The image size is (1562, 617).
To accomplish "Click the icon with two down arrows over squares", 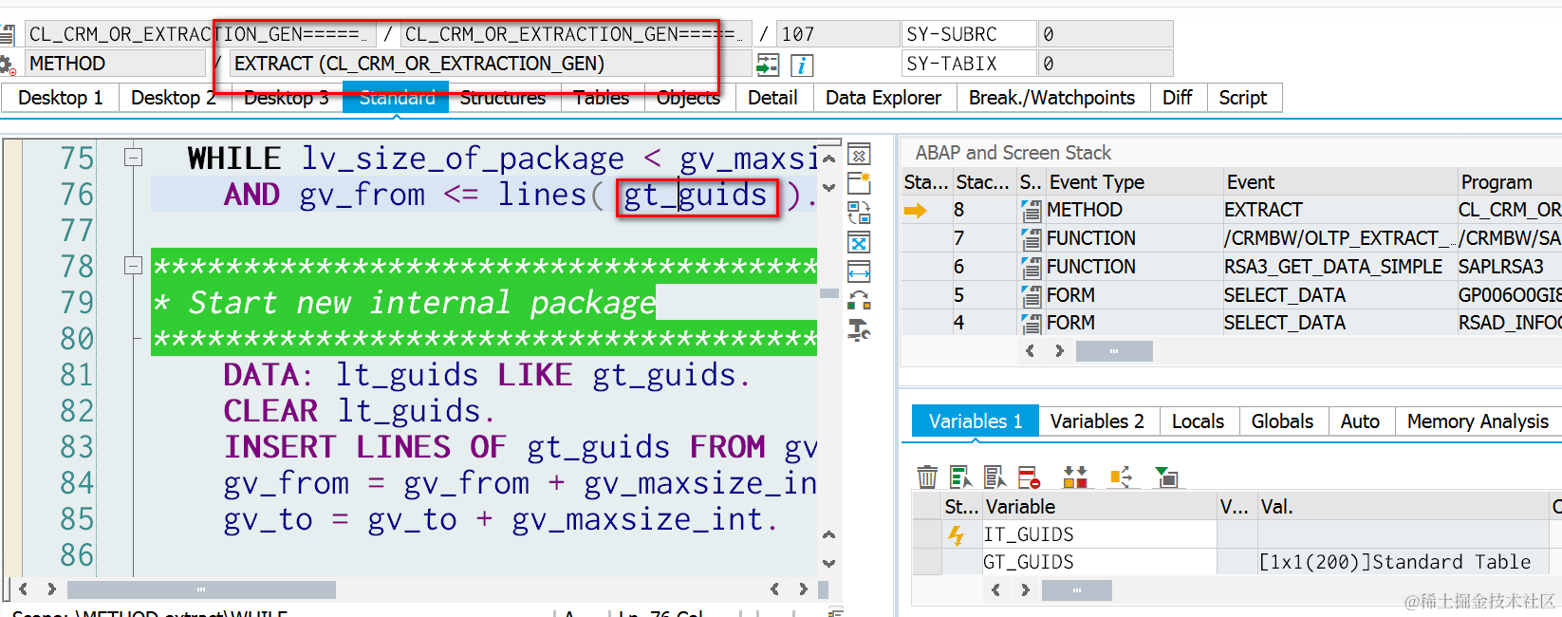I will (1074, 477).
